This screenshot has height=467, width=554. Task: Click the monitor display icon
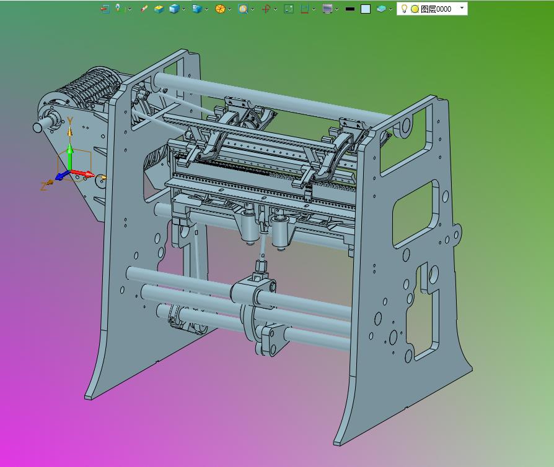point(327,9)
